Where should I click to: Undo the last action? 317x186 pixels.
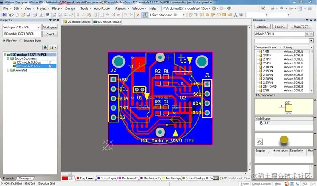(x=126, y=15)
